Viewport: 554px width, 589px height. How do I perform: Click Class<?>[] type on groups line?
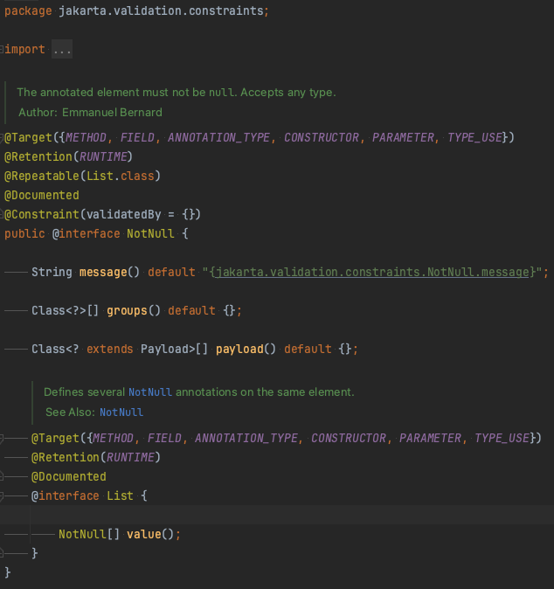[66, 310]
